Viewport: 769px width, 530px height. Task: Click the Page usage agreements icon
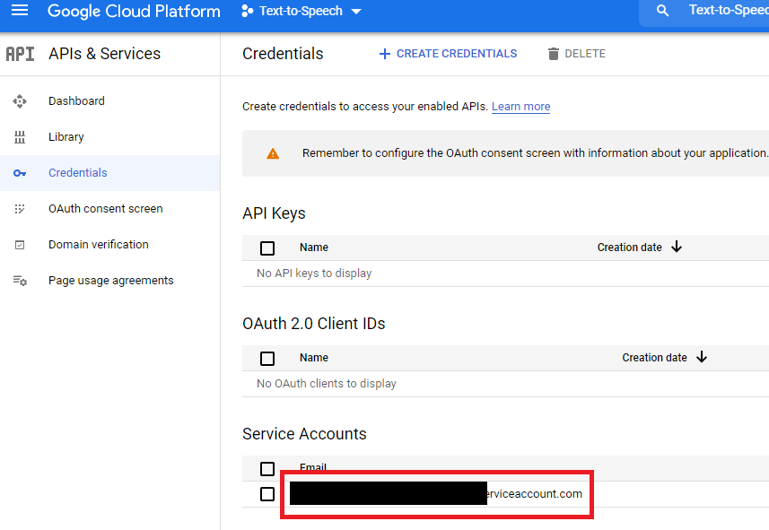click(20, 281)
